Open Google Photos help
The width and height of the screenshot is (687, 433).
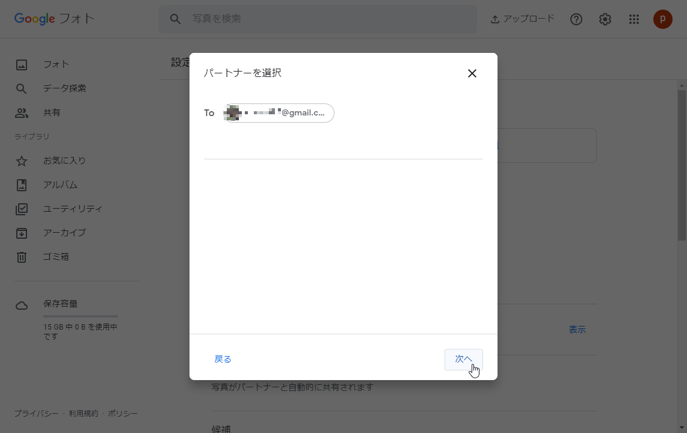tap(576, 19)
